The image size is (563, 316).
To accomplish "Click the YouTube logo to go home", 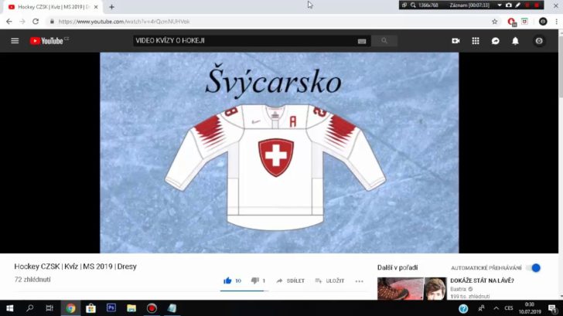I will pos(48,41).
